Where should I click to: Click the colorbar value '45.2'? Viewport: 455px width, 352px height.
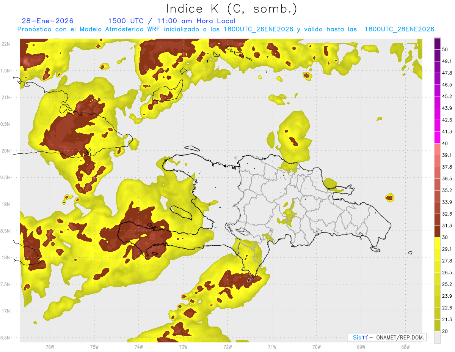coord(447,96)
